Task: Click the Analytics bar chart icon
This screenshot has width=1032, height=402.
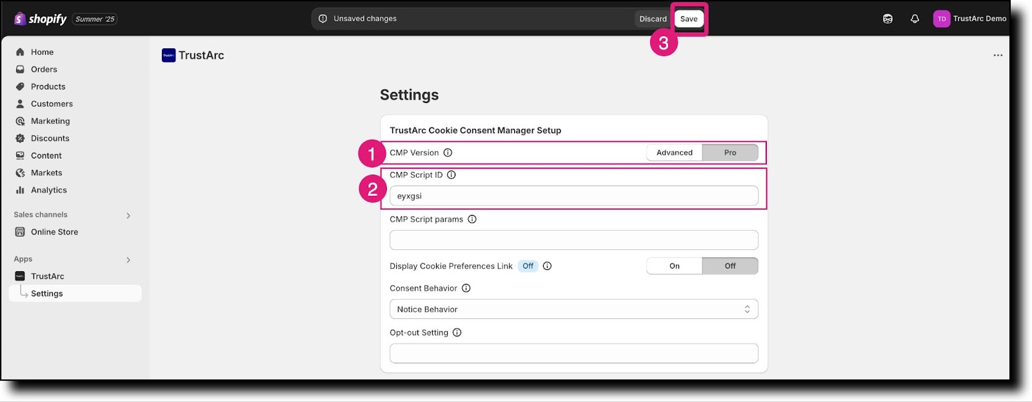Action: point(20,190)
